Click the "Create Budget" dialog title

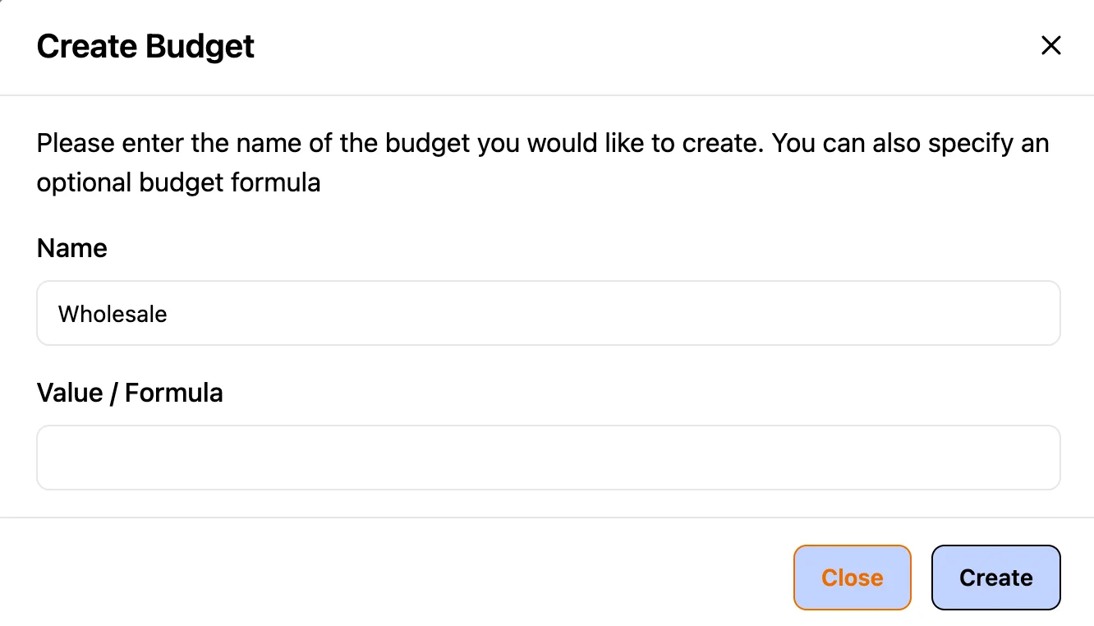(x=145, y=46)
